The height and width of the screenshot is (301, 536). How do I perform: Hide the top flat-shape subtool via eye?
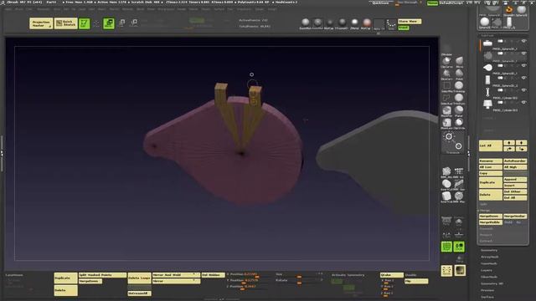(523, 41)
